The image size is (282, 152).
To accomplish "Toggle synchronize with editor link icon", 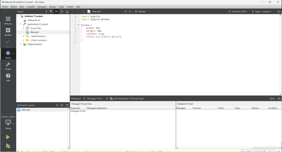I will (56, 12).
